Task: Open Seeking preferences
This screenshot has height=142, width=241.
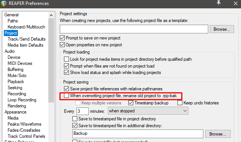Action: [x=15, y=88]
